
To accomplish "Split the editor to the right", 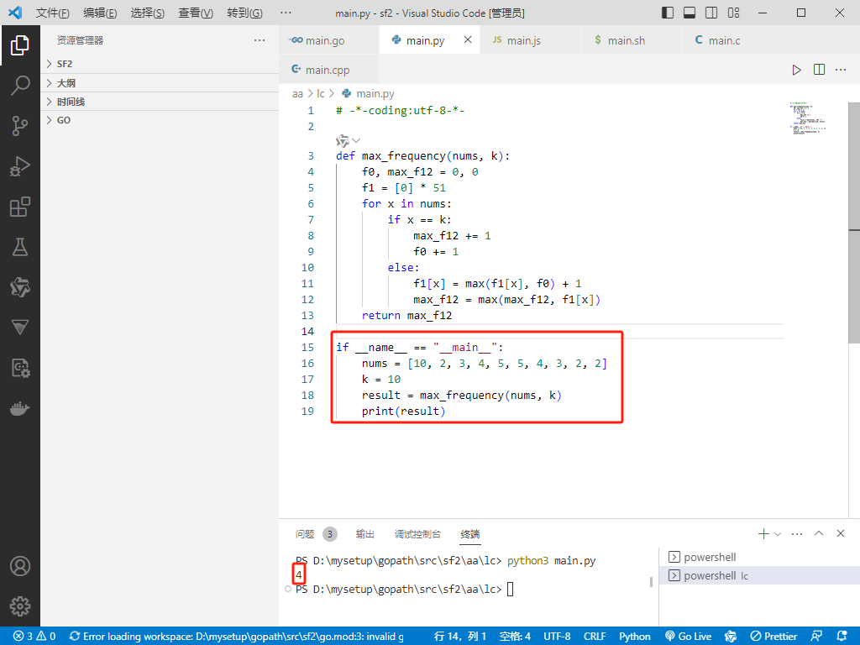I will [x=819, y=70].
